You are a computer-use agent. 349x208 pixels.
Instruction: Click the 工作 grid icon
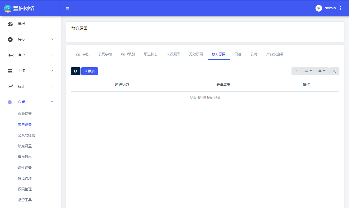pos(10,71)
